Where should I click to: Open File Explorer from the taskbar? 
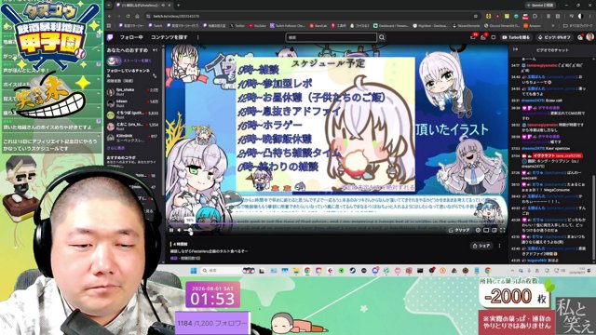click(x=296, y=271)
